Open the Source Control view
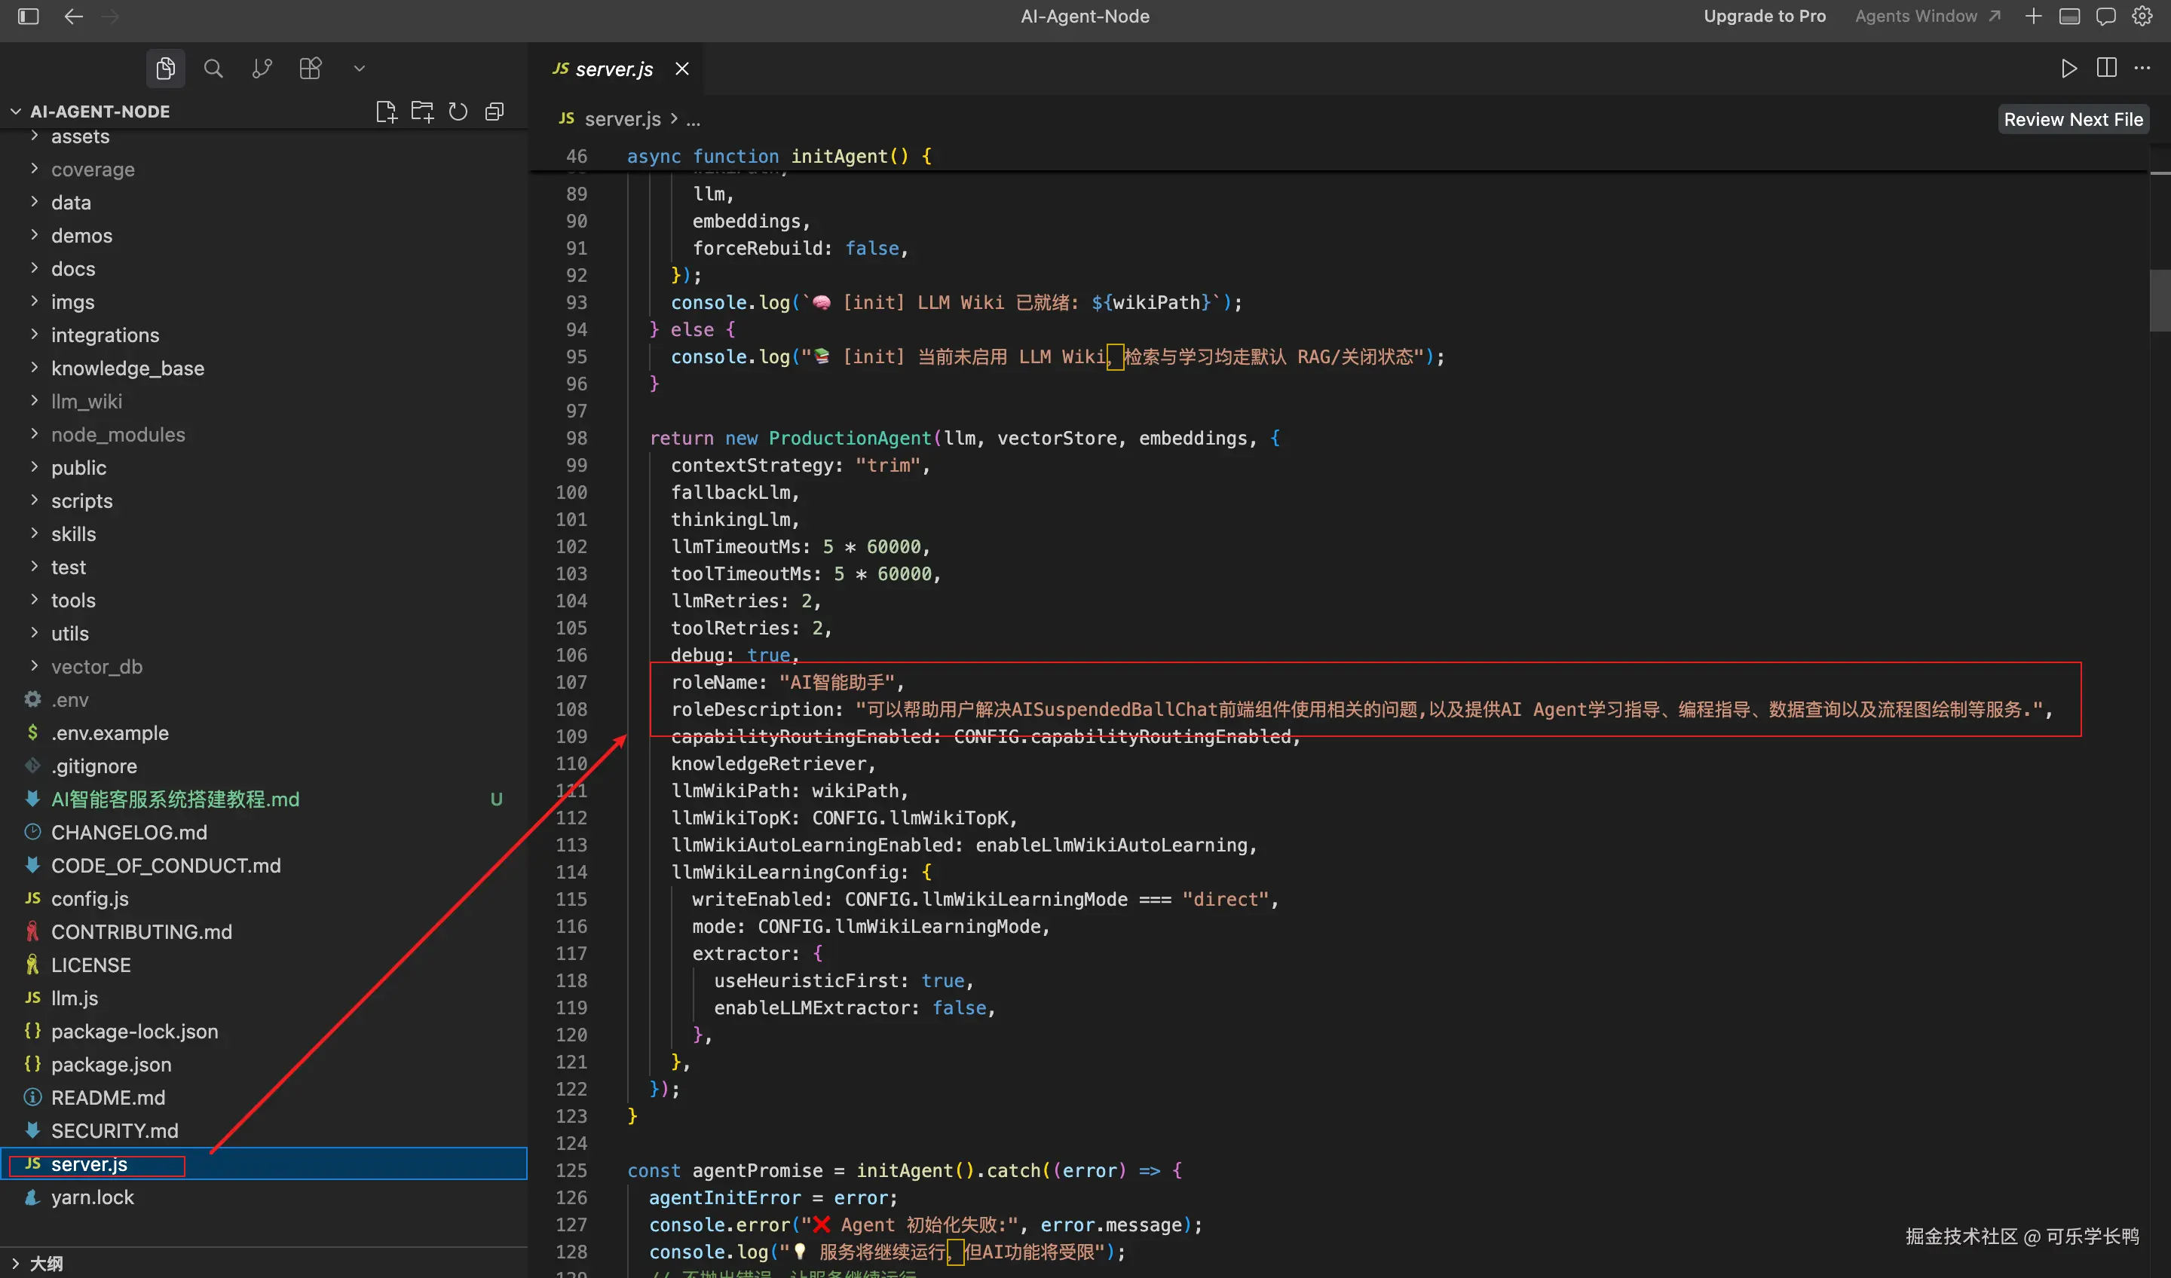Viewport: 2171px width, 1278px height. coord(262,69)
